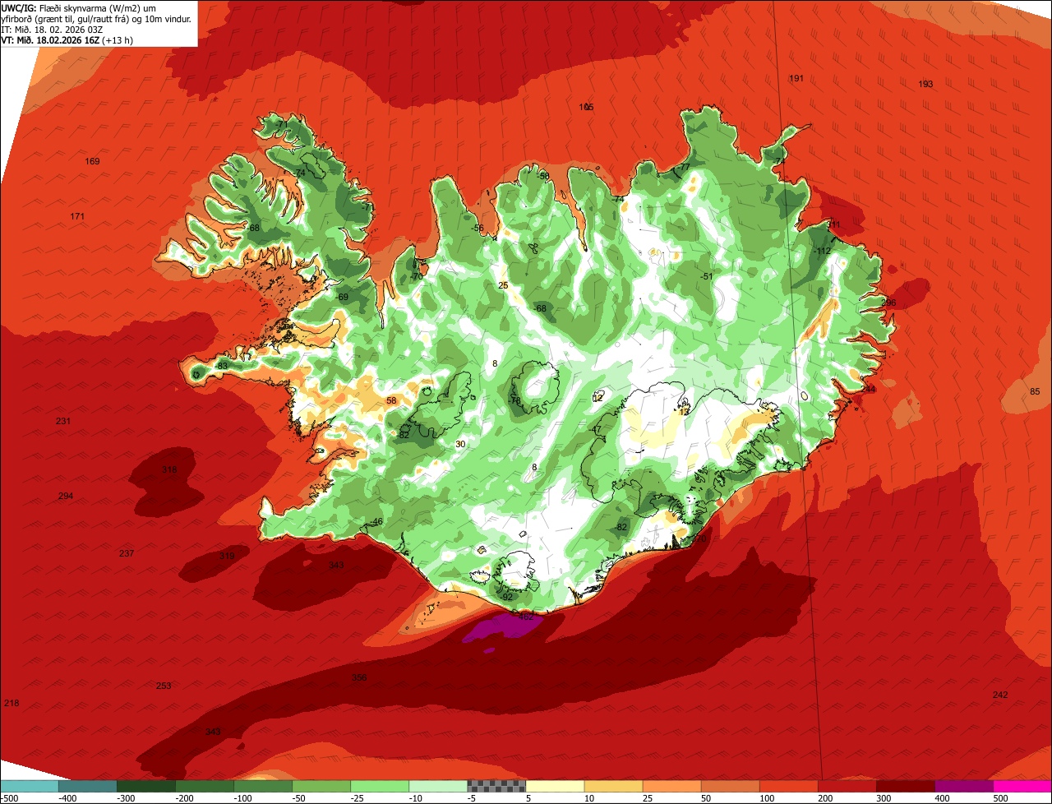Image resolution: width=1052 pixels, height=804 pixels.
Task: Select the pale yellow 5 legend swatch
Action: (555, 786)
